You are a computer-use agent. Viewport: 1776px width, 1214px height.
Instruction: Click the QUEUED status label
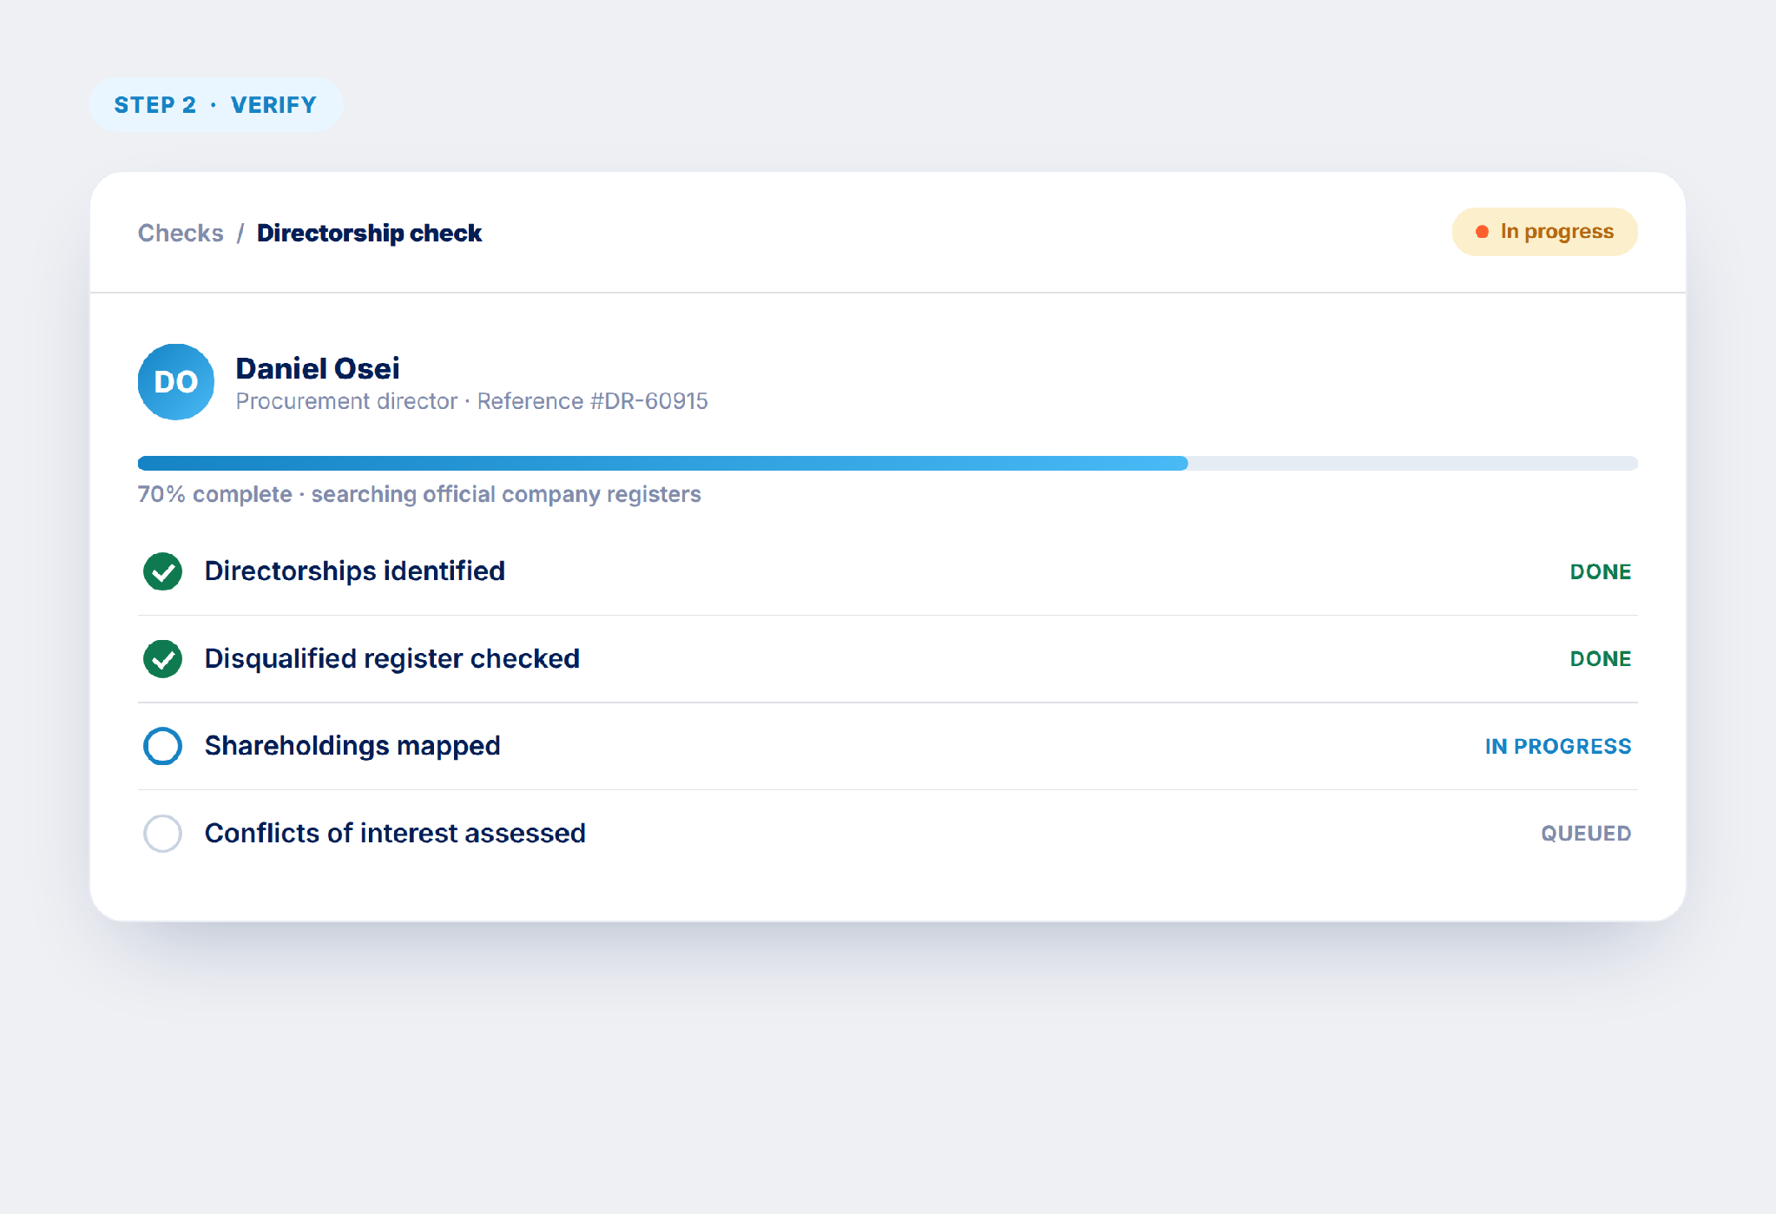click(1586, 834)
